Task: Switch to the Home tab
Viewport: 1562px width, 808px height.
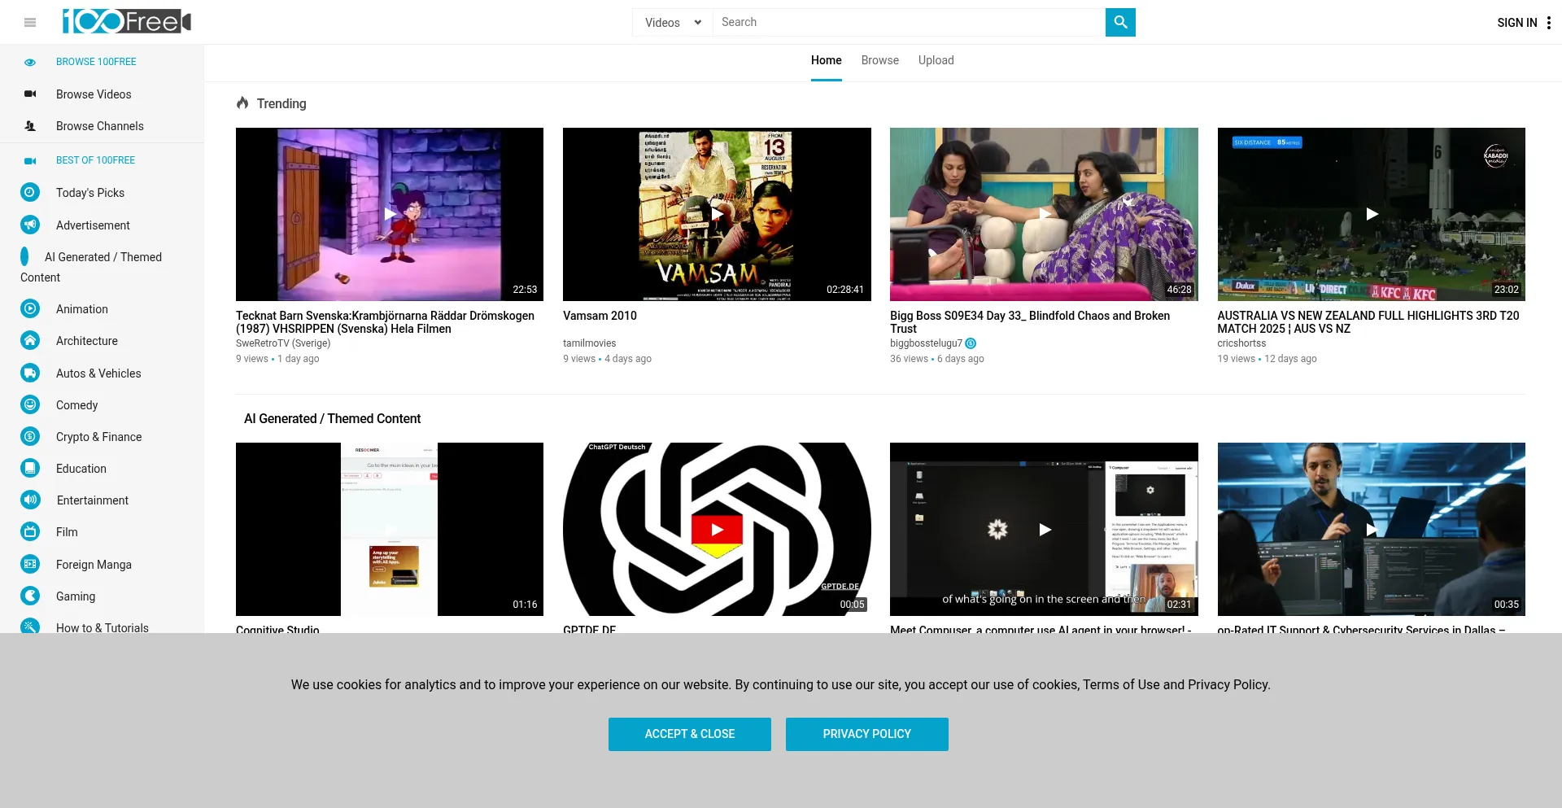Action: 827,60
